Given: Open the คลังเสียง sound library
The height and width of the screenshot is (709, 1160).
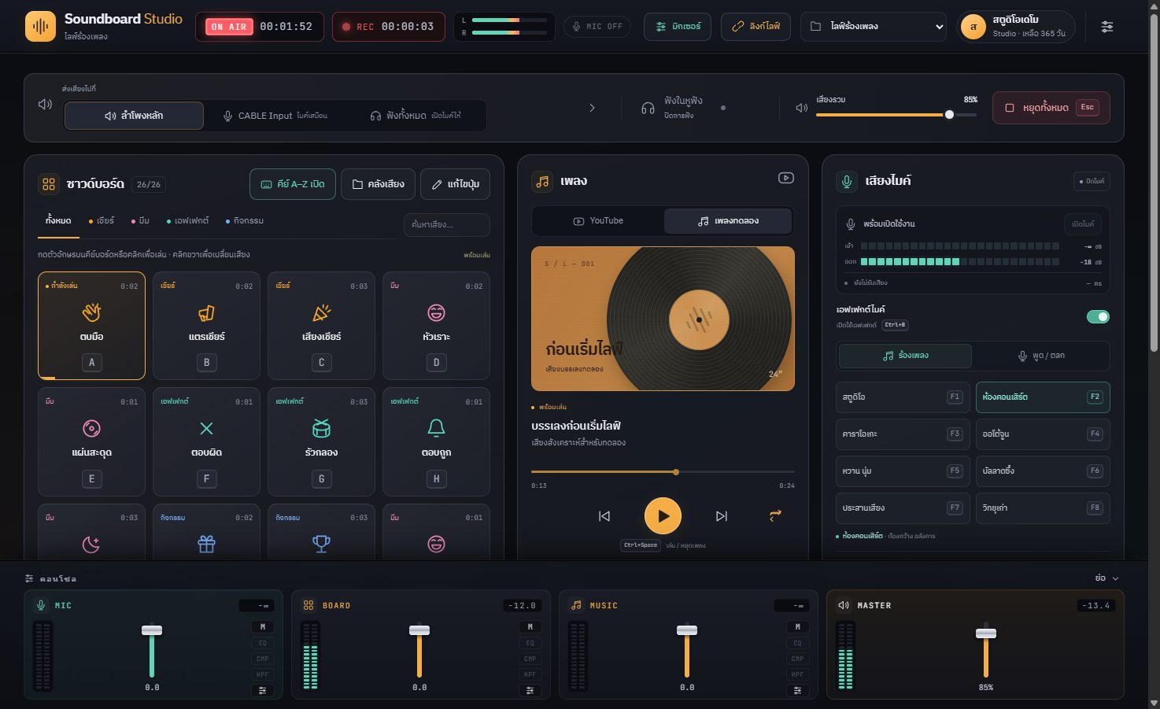Looking at the screenshot, I should (379, 184).
